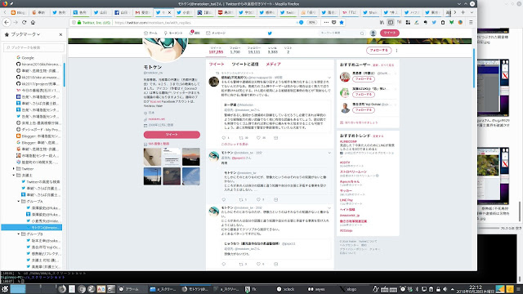The height and width of the screenshot is (294, 523).
Task: Click the Reload page icon
Action: click(24, 22)
